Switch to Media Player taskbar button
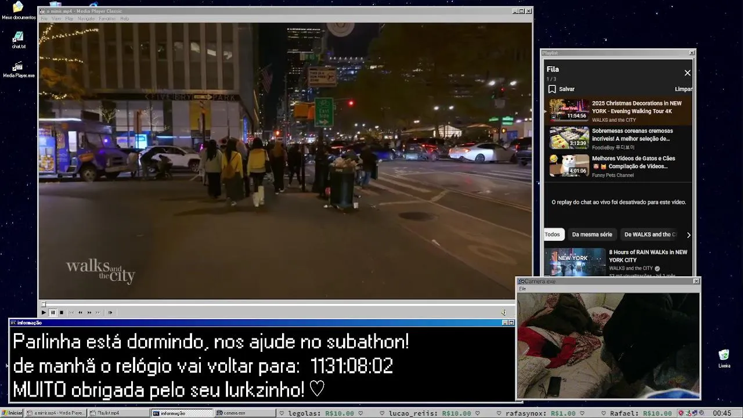Viewport: 743px width, 418px height. click(x=57, y=413)
